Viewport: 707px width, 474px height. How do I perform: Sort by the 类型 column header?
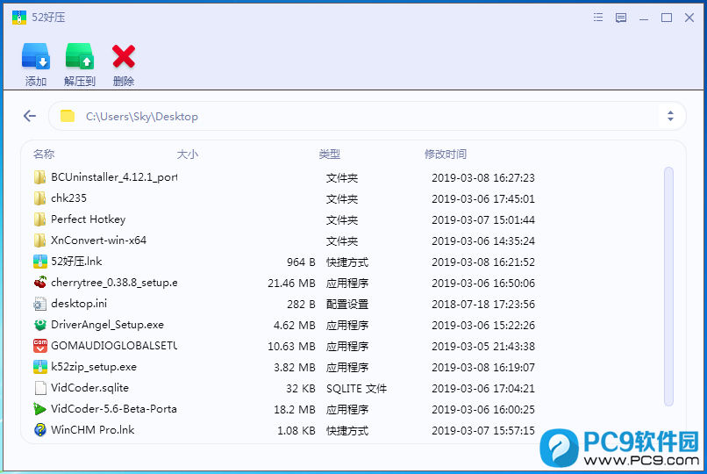point(330,154)
